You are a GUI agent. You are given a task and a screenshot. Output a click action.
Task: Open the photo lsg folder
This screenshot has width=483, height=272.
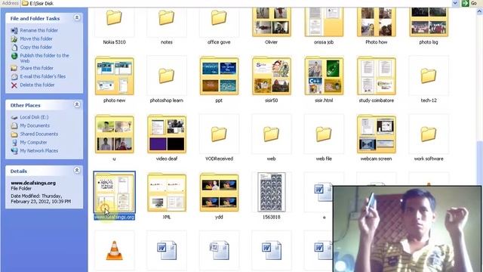coord(429,23)
